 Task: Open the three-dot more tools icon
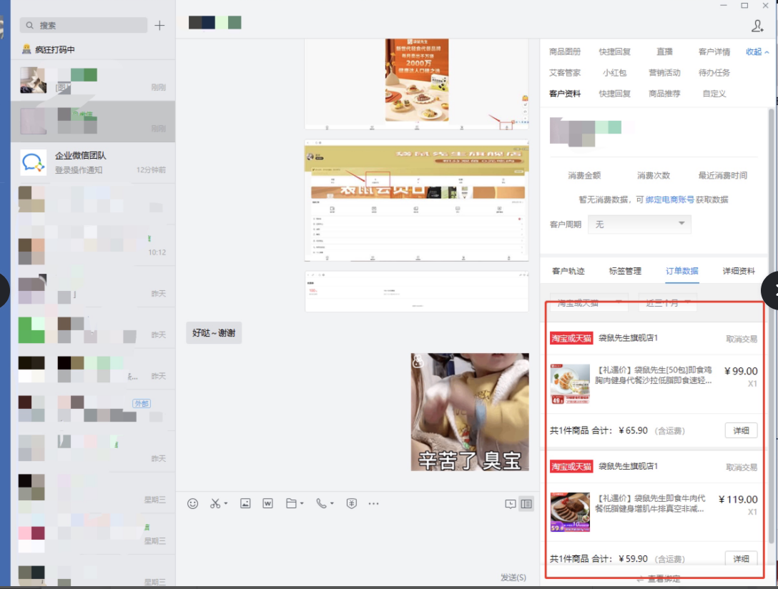coord(373,503)
